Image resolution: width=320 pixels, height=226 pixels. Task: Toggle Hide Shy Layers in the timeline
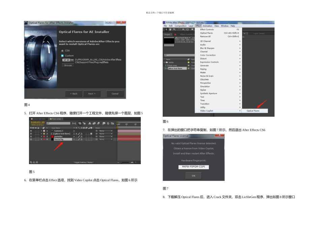90,123
